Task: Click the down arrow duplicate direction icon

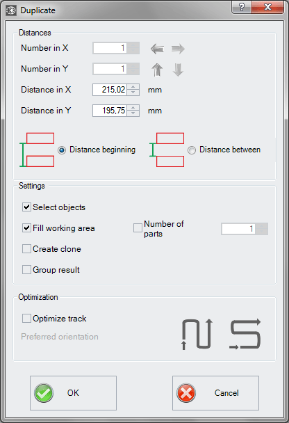Action: coord(178,70)
